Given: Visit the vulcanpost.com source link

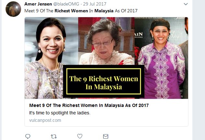Looking at the screenshot, I should point(45,120).
